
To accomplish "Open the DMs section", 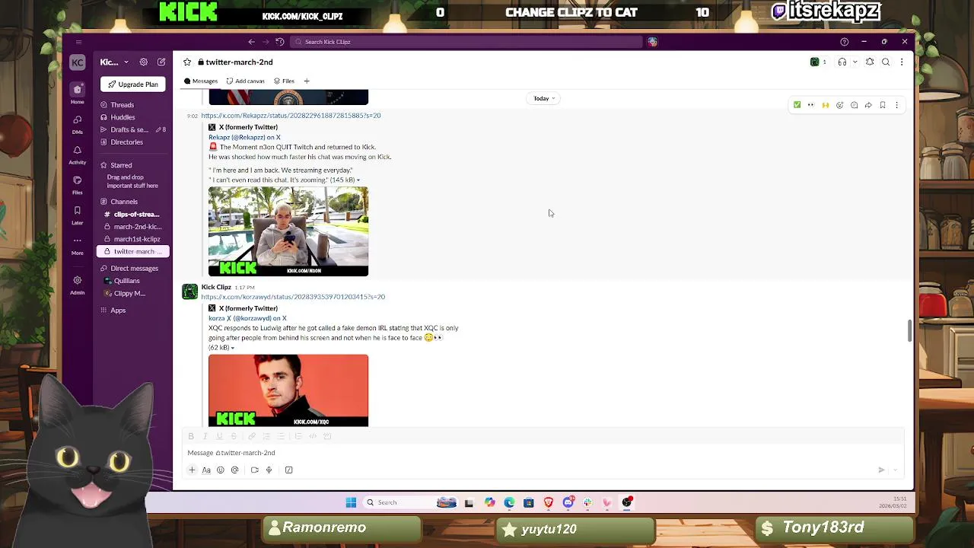I will click(x=77, y=123).
